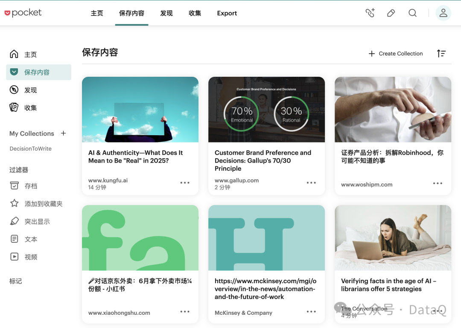Click the home icon in sidebar
This screenshot has height=328, width=461.
[14, 54]
